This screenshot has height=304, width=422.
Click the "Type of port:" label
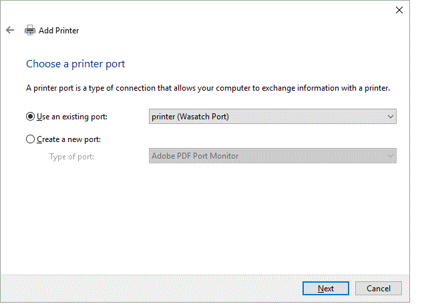[x=71, y=156]
